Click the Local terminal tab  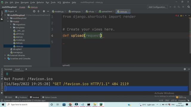pos(17,69)
